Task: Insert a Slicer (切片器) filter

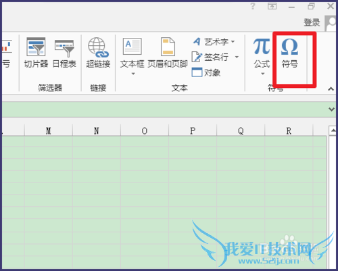Action: point(36,53)
